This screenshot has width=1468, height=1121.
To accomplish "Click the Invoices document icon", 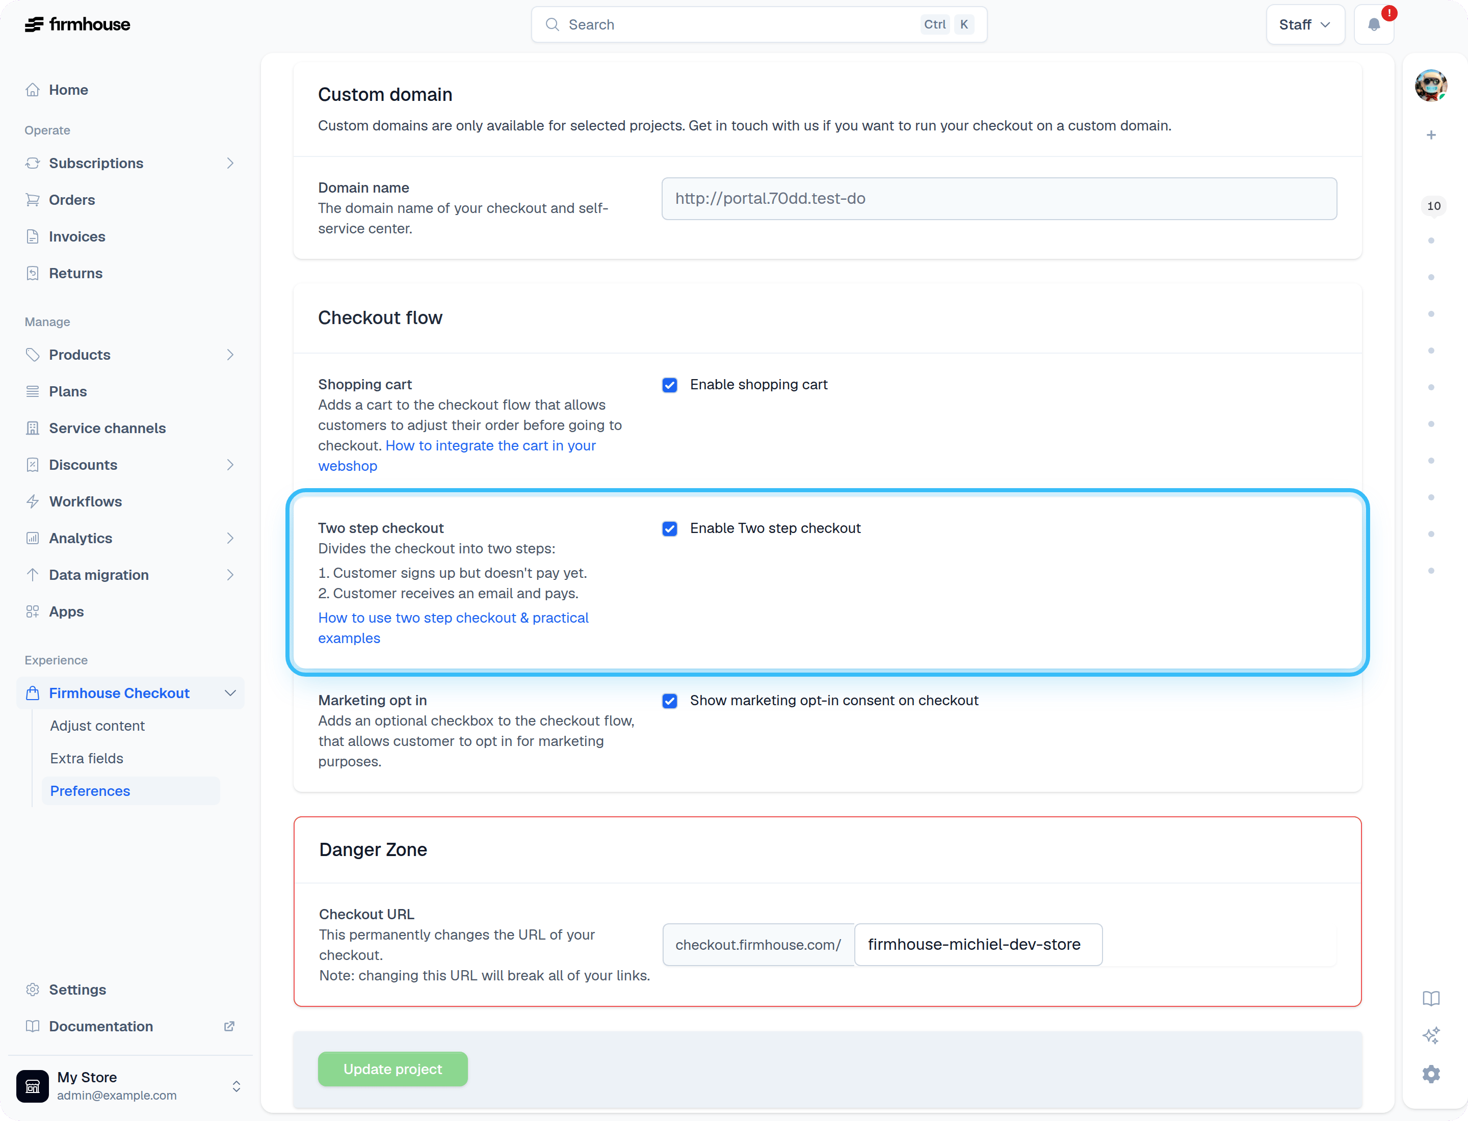I will (x=33, y=237).
